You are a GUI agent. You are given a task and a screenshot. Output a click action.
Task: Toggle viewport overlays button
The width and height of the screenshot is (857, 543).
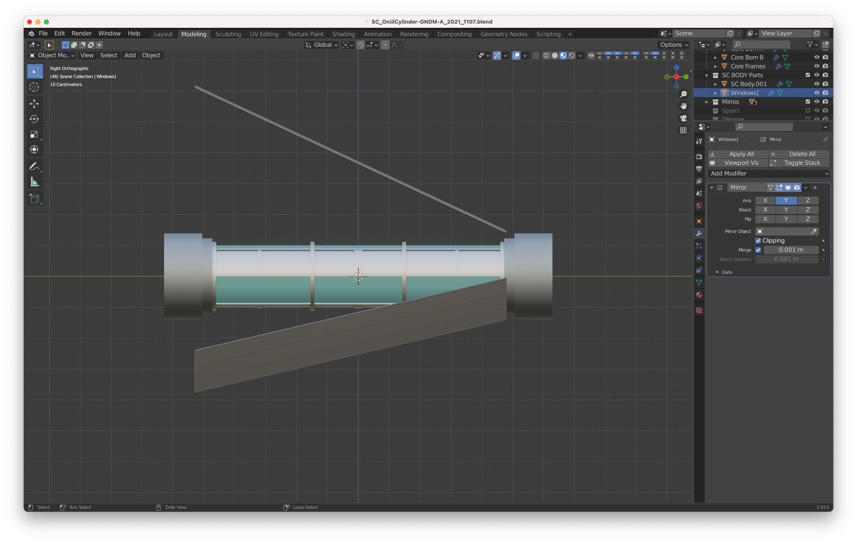pyautogui.click(x=516, y=55)
